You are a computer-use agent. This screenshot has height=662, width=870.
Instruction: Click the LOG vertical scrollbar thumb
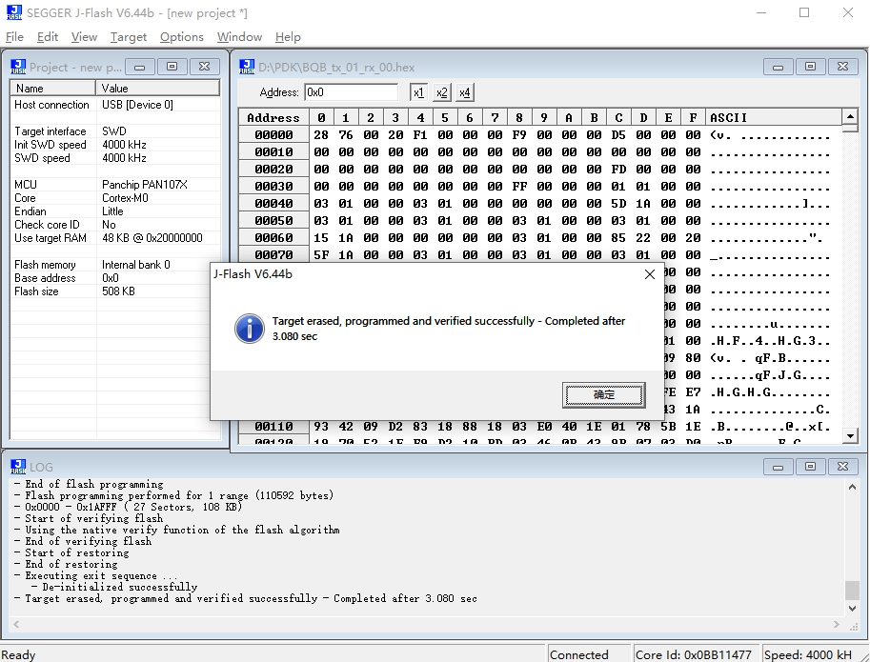pyautogui.click(x=852, y=590)
